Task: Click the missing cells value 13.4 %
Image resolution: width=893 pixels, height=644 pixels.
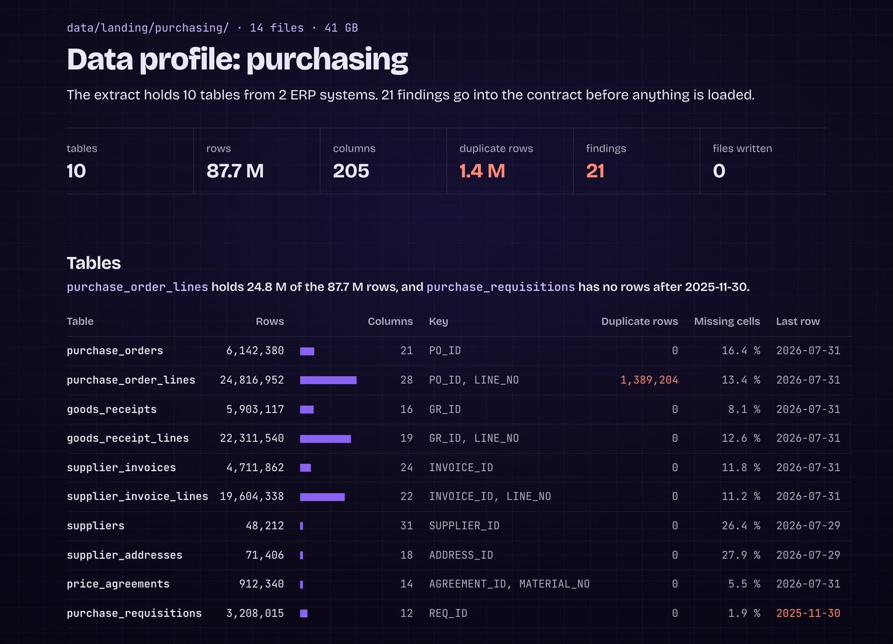Action: 741,380
